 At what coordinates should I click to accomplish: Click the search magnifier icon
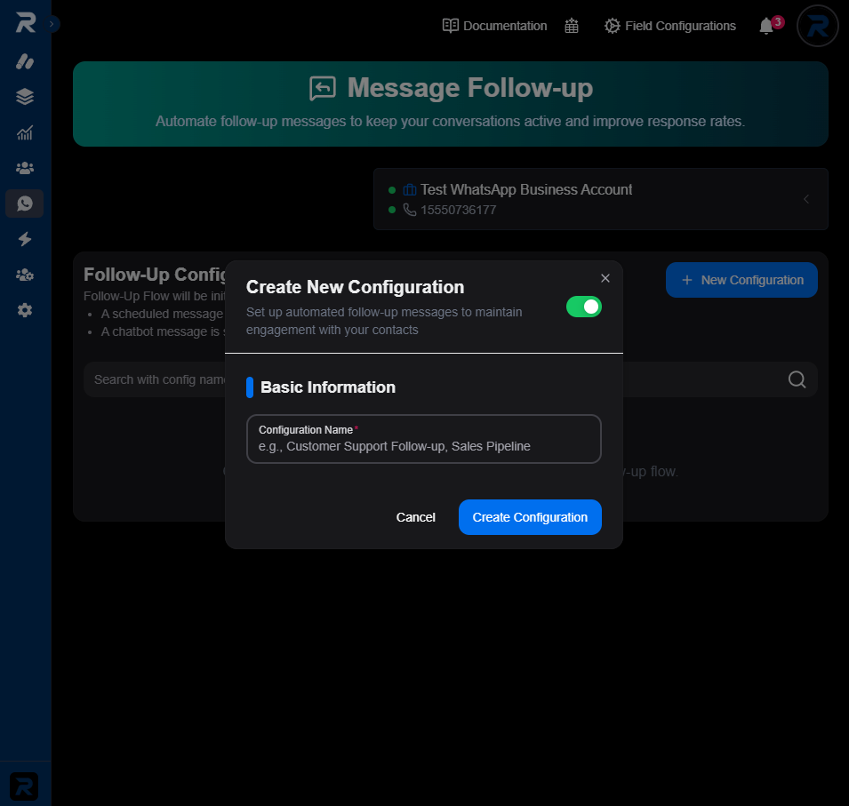pyautogui.click(x=797, y=379)
